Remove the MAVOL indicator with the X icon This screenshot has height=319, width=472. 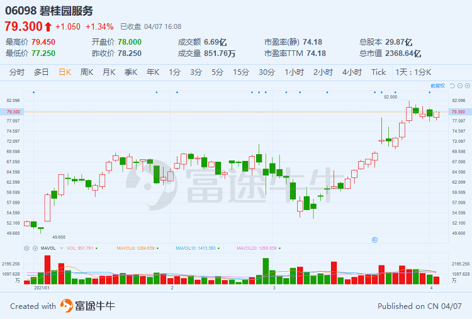pos(35,249)
